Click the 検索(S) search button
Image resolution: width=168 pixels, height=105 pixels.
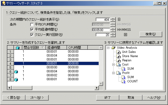[151, 34]
